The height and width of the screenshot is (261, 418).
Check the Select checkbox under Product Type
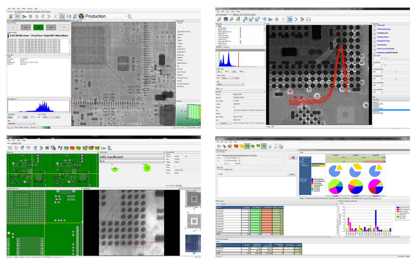(x=218, y=174)
